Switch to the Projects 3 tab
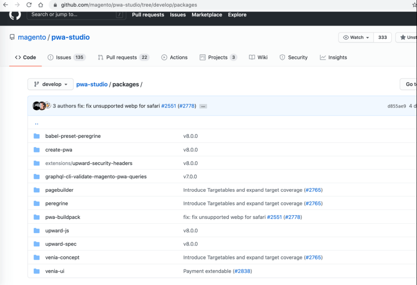The image size is (417, 285). pyautogui.click(x=218, y=57)
